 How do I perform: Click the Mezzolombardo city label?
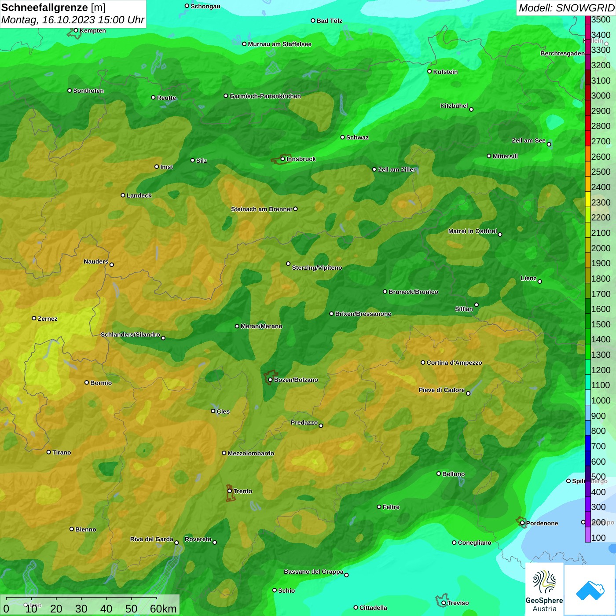(x=251, y=453)
